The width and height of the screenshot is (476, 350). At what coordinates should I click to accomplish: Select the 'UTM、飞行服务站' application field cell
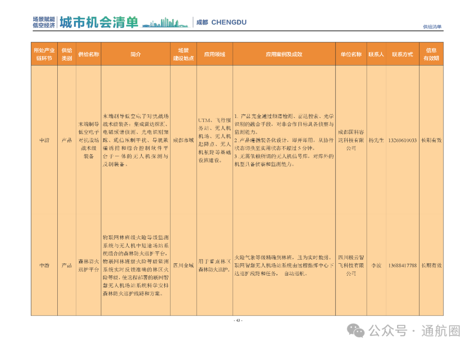[215, 140]
